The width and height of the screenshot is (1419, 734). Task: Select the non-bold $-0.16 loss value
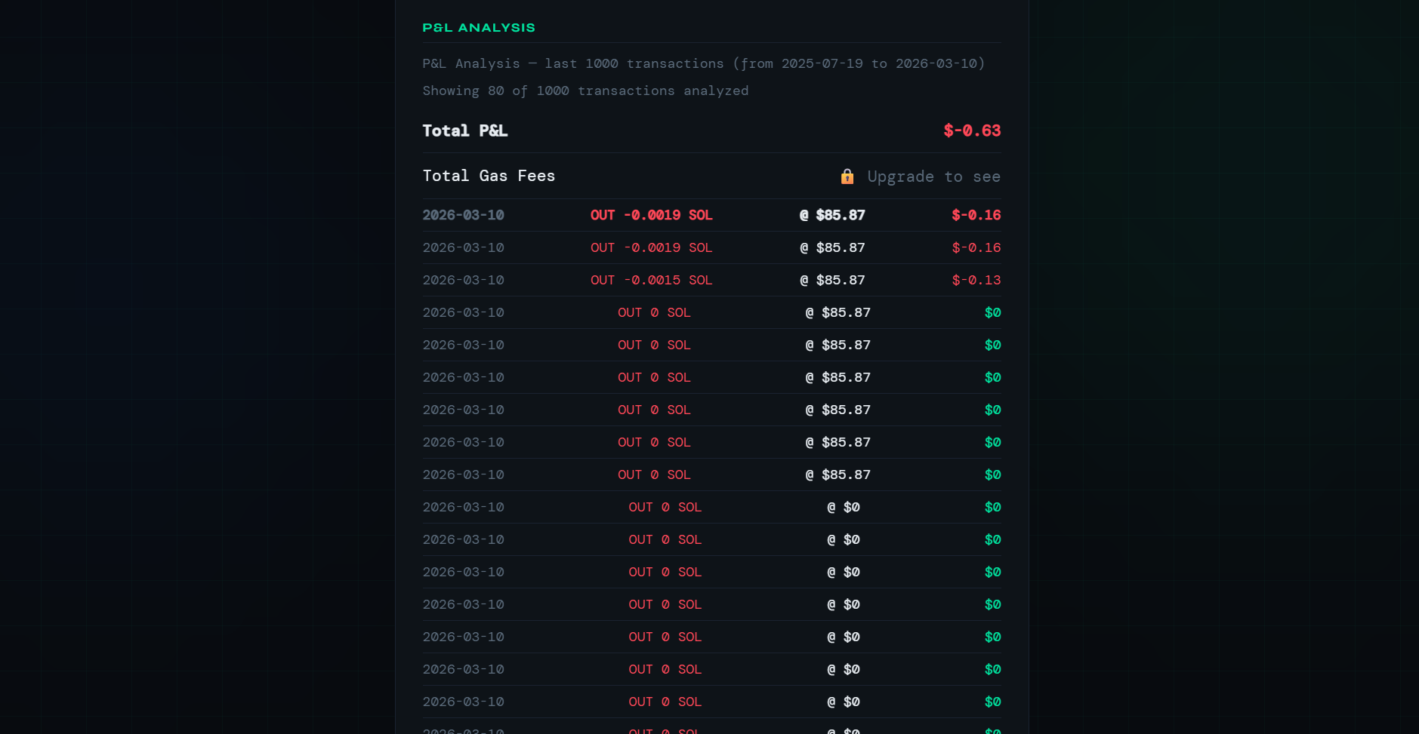pyautogui.click(x=976, y=247)
